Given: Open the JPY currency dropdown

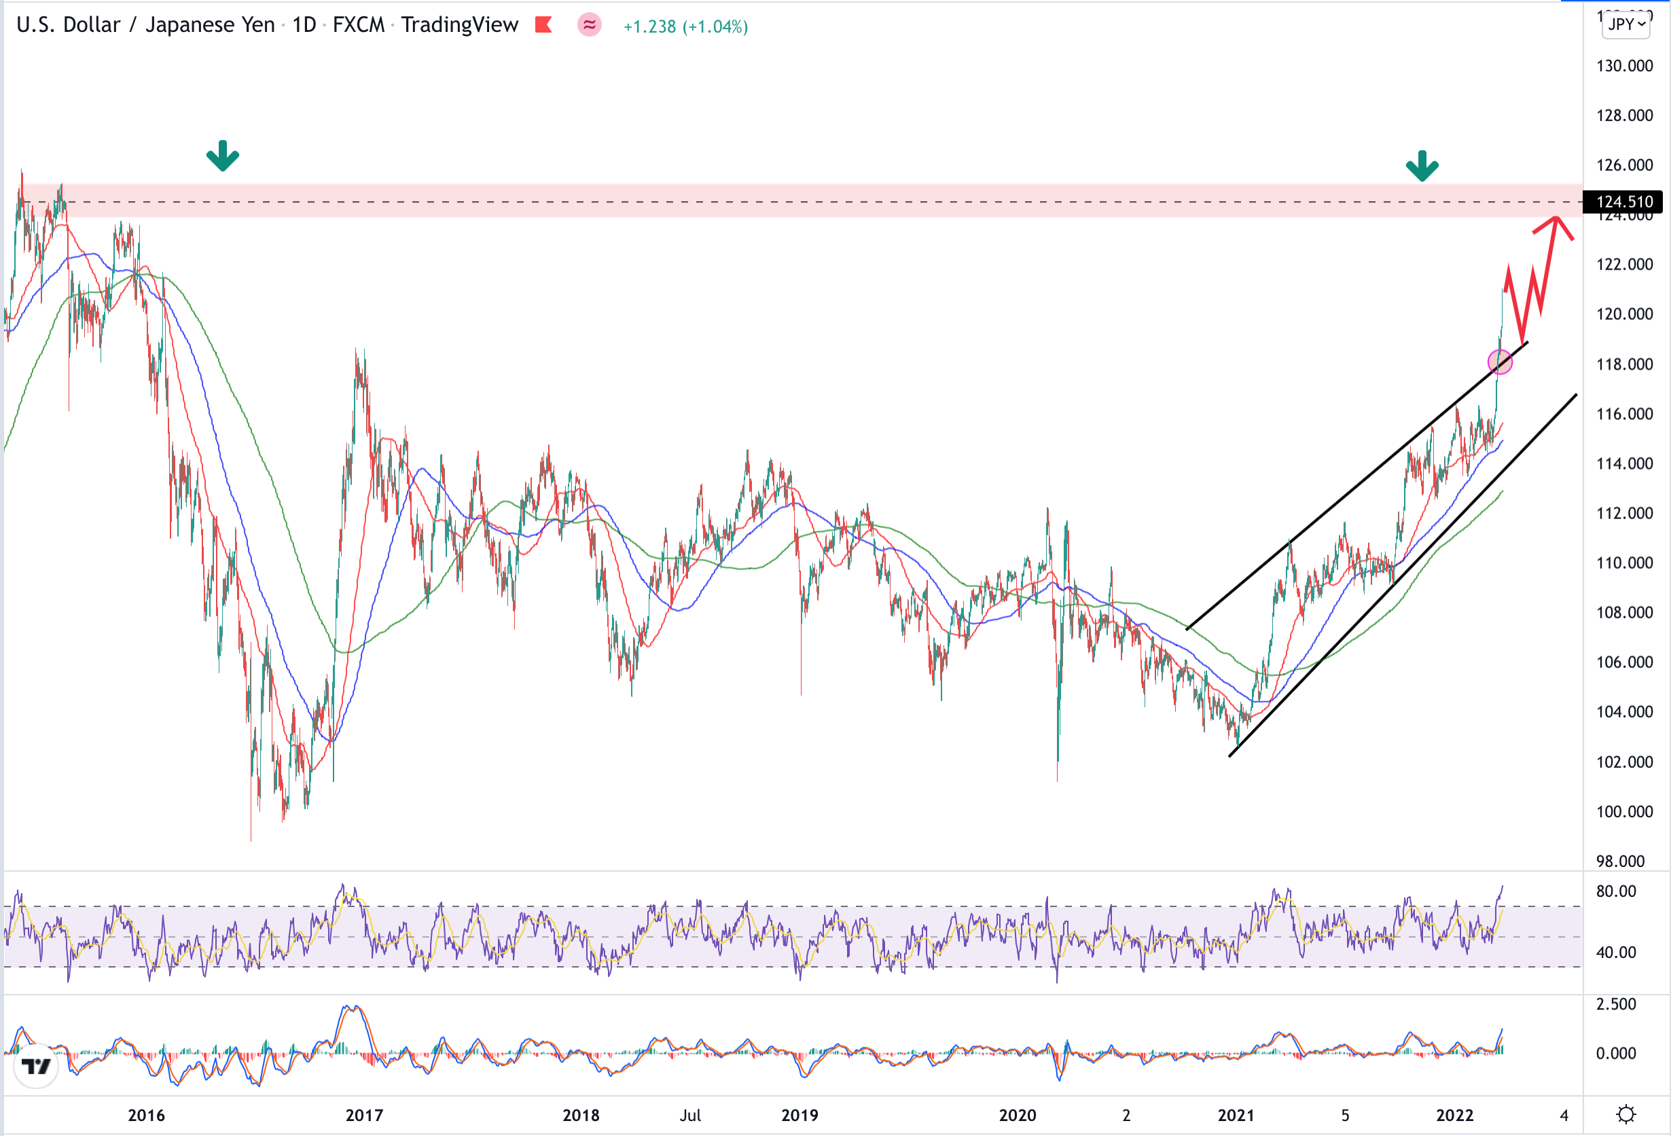Looking at the screenshot, I should coord(1625,24).
